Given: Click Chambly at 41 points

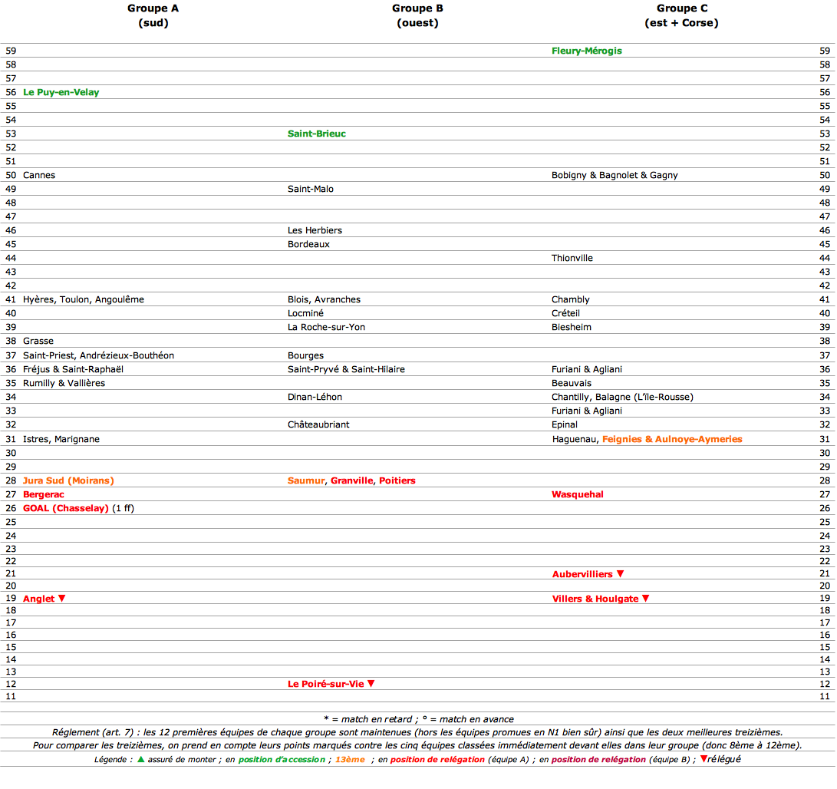Looking at the screenshot, I should click(x=570, y=299).
